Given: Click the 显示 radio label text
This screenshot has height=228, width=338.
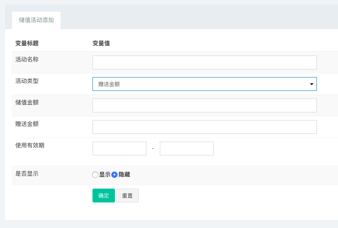Looking at the screenshot, I should [x=105, y=174].
